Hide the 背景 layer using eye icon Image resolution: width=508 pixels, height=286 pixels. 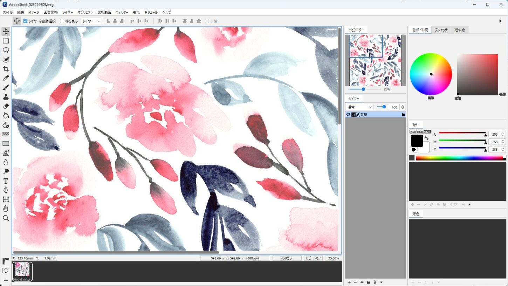point(348,115)
